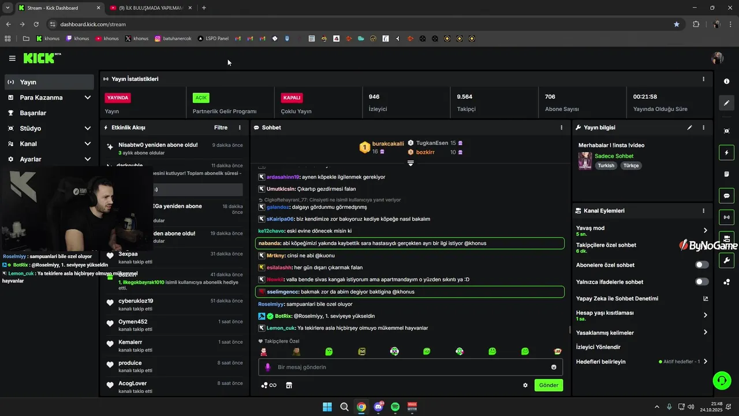Image resolution: width=739 pixels, height=416 pixels.
Task: Click the Turkish tag
Action: 606,166
